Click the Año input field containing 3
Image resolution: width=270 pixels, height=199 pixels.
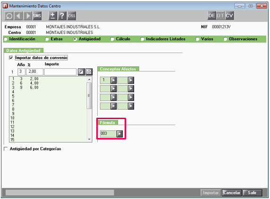tap(21, 72)
